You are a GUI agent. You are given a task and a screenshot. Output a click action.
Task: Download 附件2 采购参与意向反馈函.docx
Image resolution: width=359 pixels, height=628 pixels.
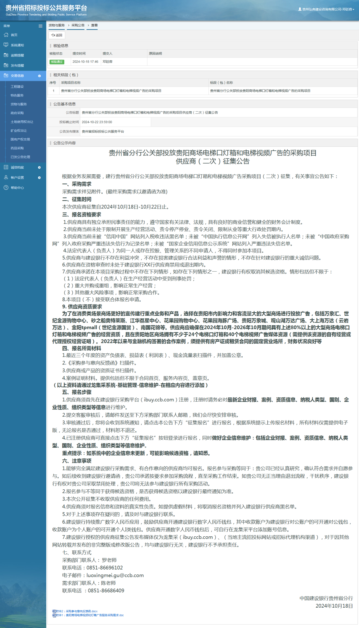tap(77, 611)
